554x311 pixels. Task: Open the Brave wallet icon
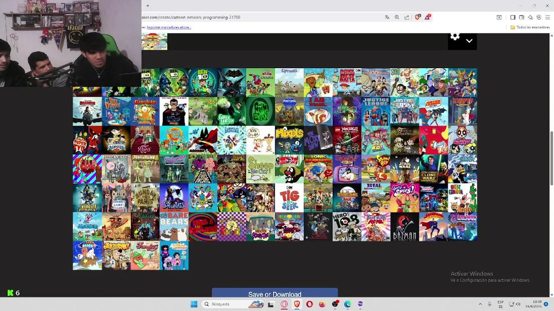(522, 17)
